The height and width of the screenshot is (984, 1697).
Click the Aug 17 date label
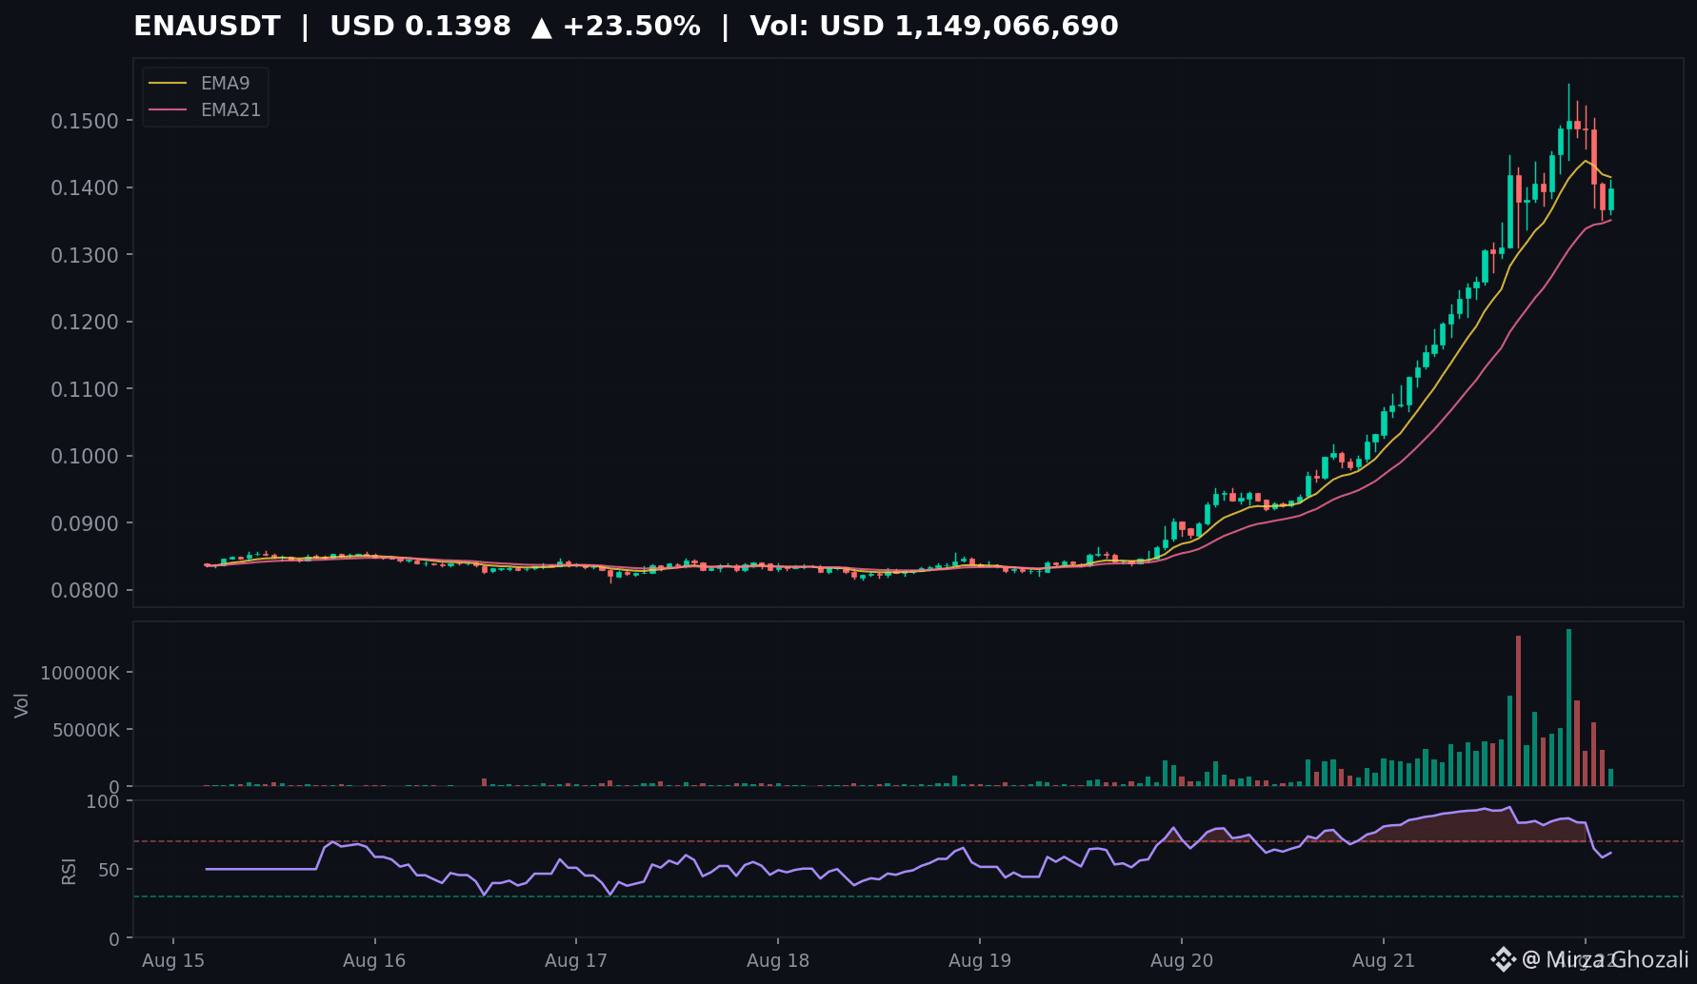(576, 961)
